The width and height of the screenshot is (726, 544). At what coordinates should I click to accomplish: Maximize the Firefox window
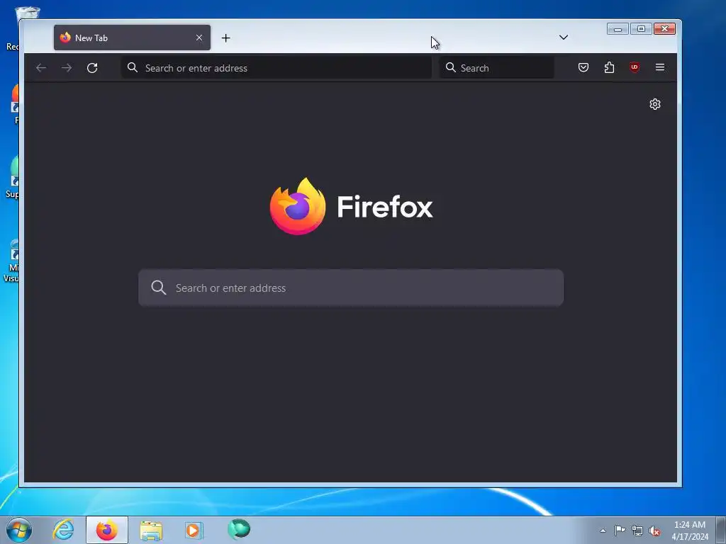(641, 29)
